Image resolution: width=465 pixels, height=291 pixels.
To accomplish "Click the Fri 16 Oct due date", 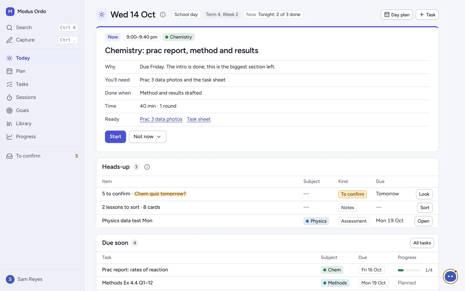I will pos(371,270).
